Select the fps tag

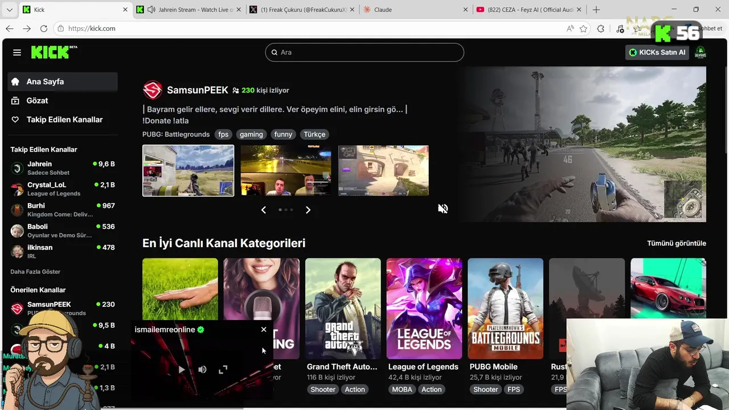(x=223, y=134)
